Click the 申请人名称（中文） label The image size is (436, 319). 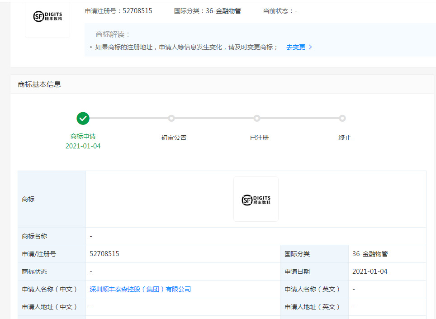point(49,289)
